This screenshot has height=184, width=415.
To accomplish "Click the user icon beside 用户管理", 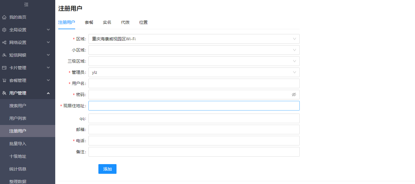I will point(4,93).
